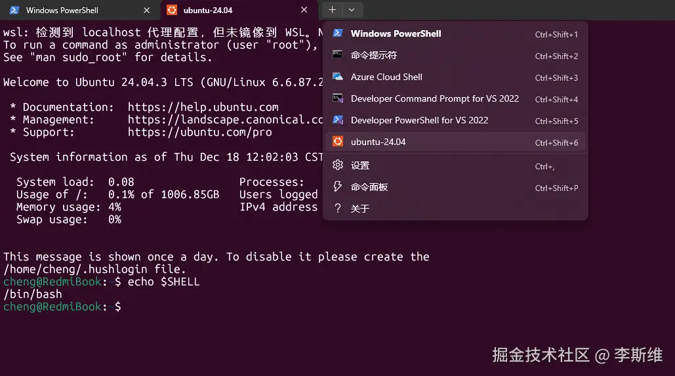Viewport: 675px width, 376px height.
Task: Click the 'Memory usage: 4%' line
Action: pos(69,207)
